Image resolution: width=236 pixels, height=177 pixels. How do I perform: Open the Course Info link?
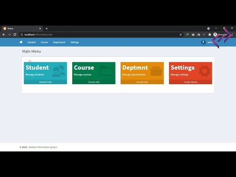coord(94,82)
